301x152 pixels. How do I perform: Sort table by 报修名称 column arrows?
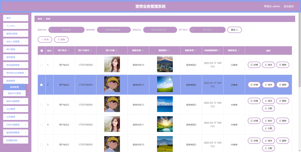click(x=143, y=51)
